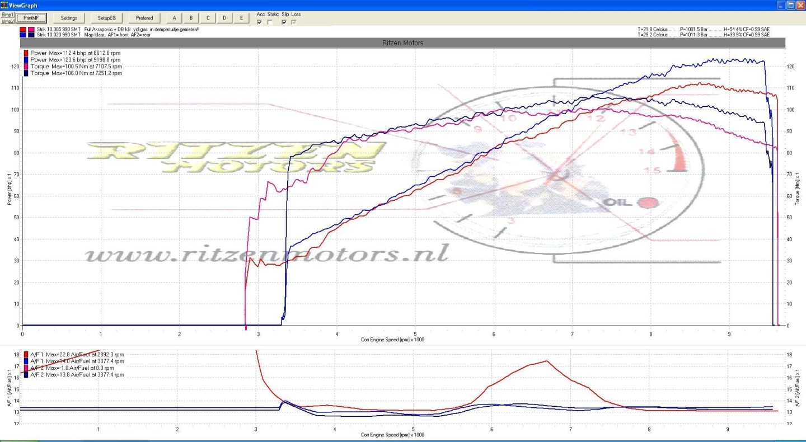Click the red Power 112.4 bhp legend marker
The image size is (806, 442).
coord(26,53)
